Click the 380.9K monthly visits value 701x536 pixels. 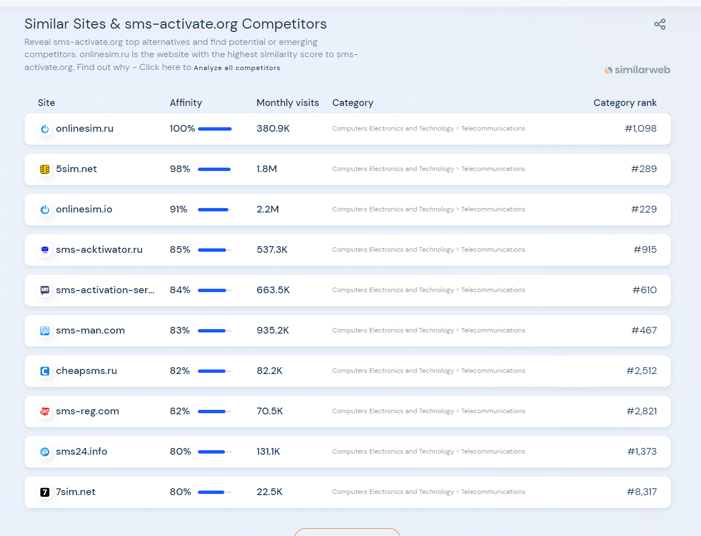pyautogui.click(x=273, y=128)
